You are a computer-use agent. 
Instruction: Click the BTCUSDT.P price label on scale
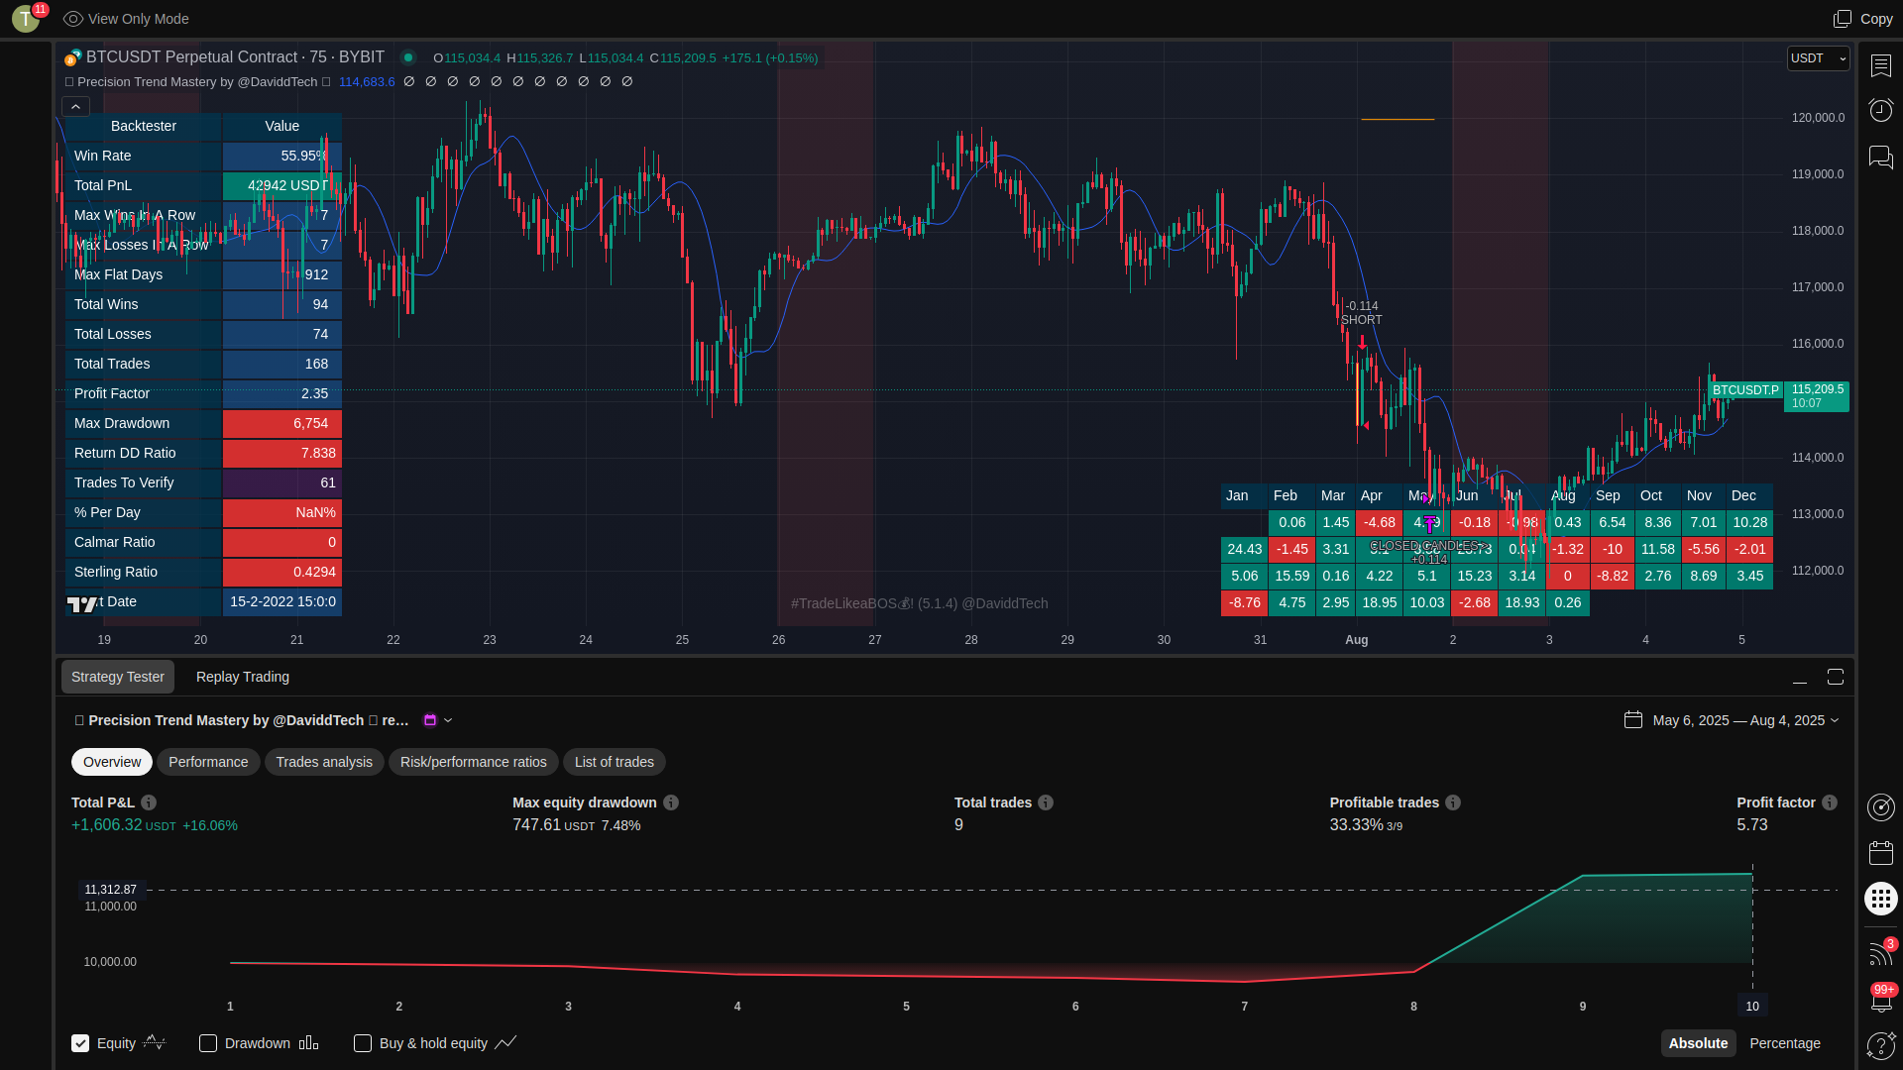click(x=1745, y=390)
